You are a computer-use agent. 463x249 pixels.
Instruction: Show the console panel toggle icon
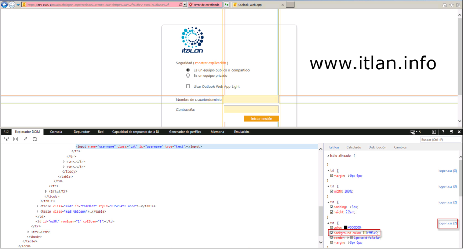point(434,132)
